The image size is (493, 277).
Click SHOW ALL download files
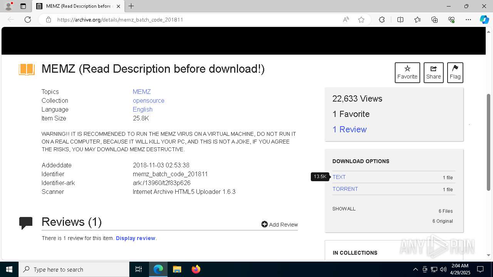(344, 209)
